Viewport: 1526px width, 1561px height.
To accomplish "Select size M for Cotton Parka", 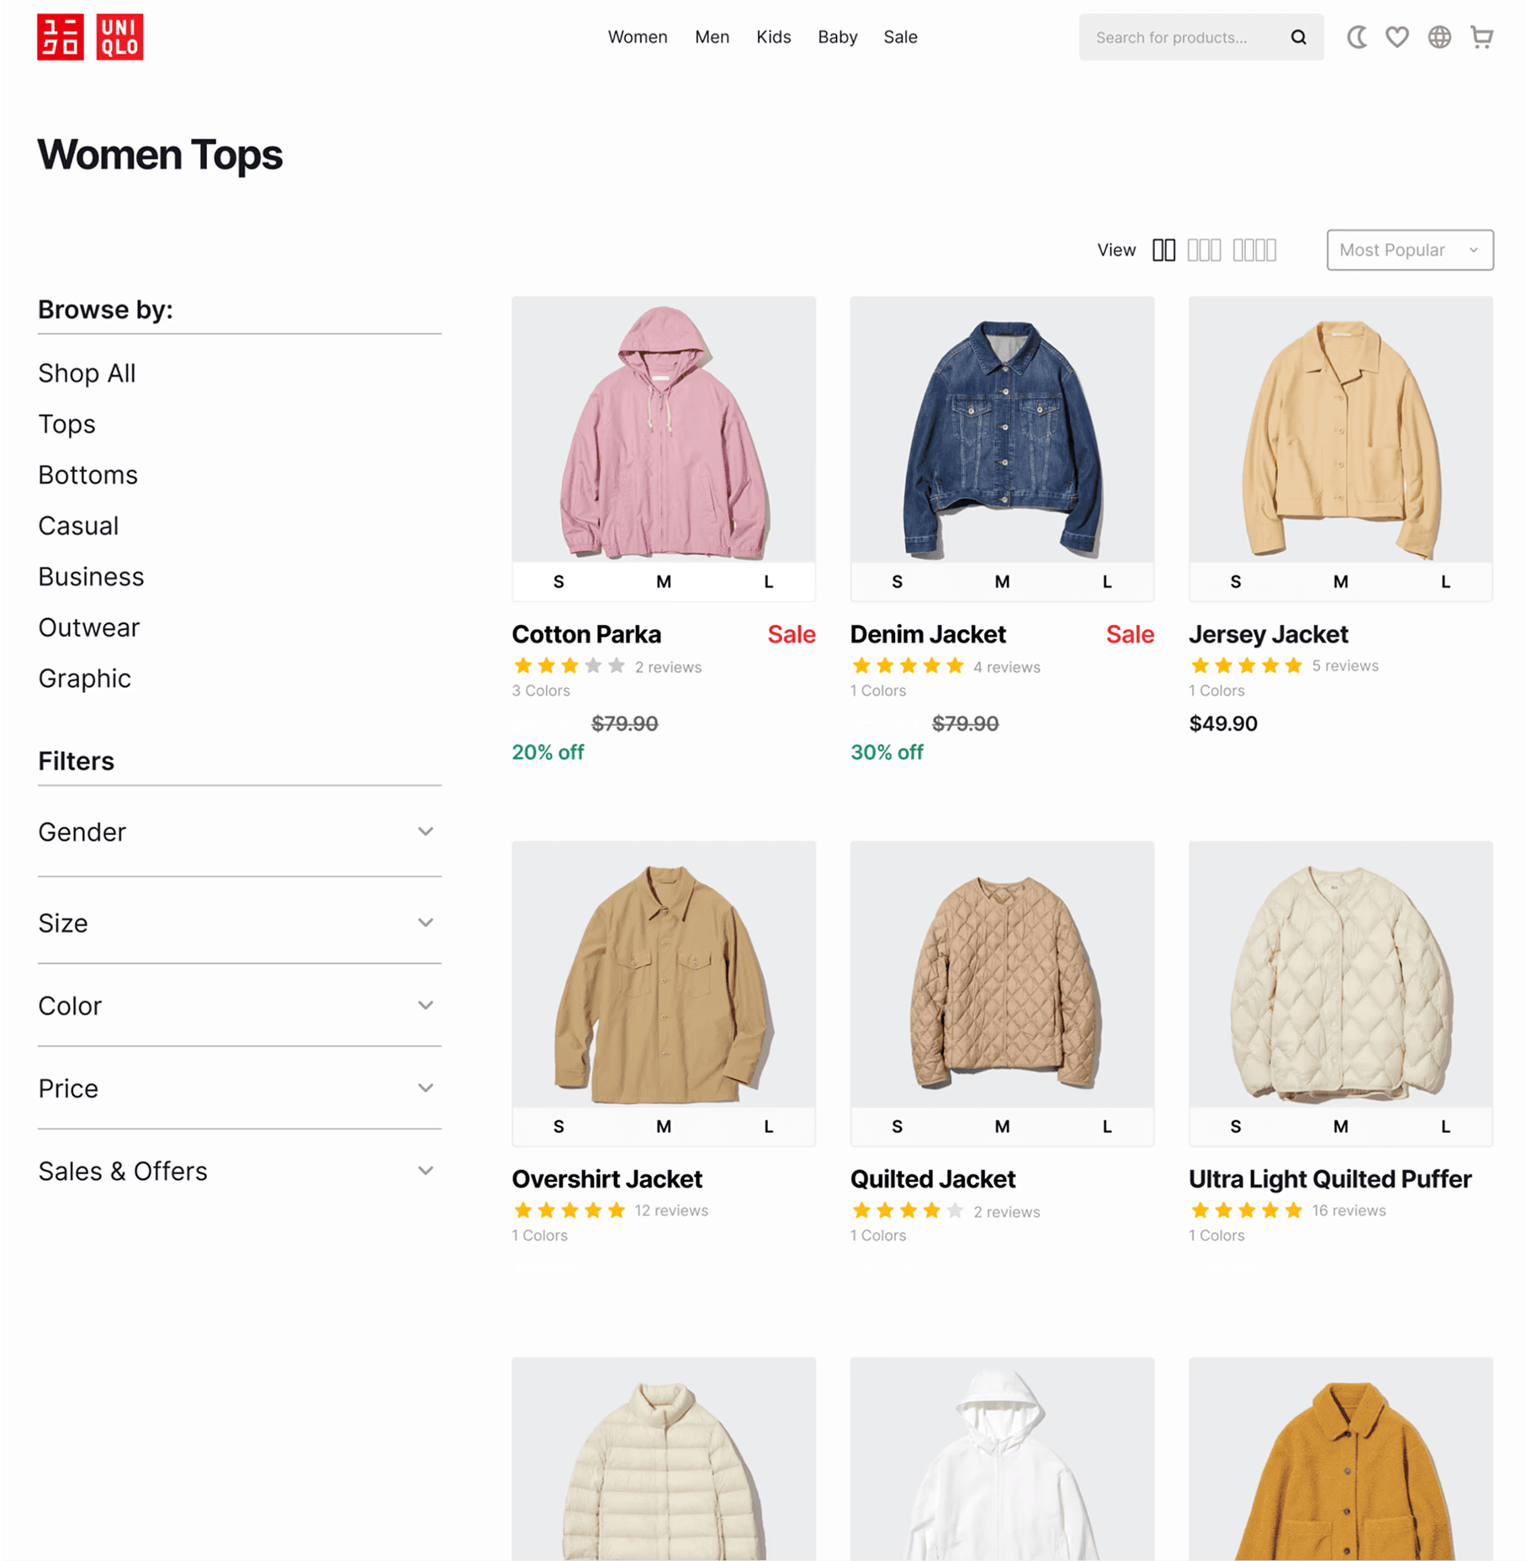I will click(664, 582).
